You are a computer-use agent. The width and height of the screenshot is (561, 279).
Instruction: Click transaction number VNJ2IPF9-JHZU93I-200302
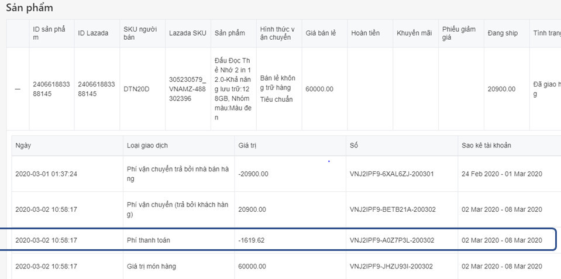(x=391, y=267)
